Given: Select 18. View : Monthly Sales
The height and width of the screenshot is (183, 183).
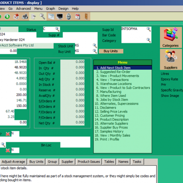Looking at the screenshot, I should tap(123, 135).
